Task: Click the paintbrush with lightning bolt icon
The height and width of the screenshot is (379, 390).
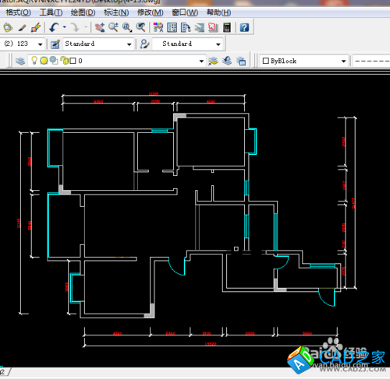Action: 36,27
